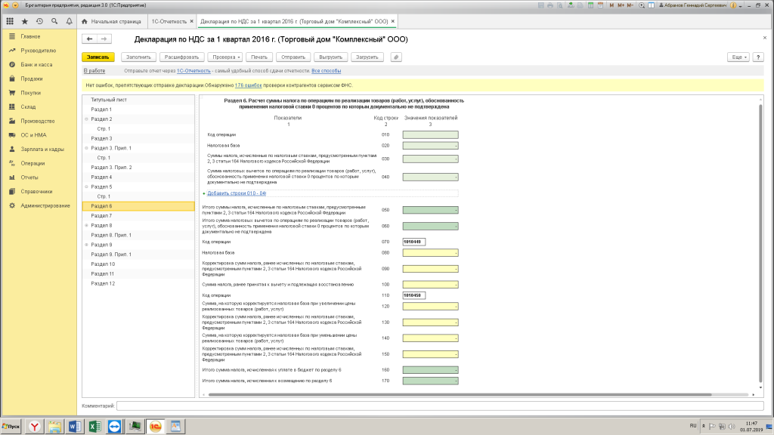Open Excel from the taskbar
The height and width of the screenshot is (435, 774).
pyautogui.click(x=94, y=426)
